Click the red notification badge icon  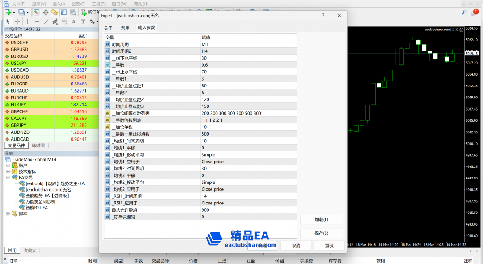coord(475,12)
